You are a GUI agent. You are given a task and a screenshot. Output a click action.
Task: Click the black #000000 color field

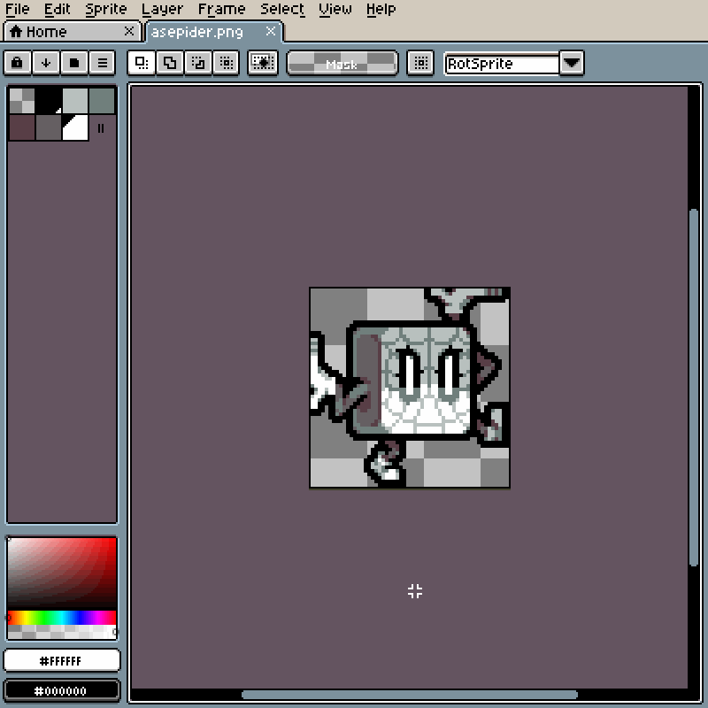click(62, 690)
